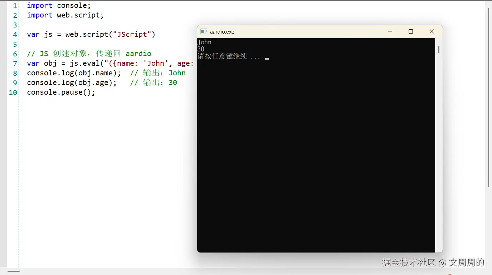Click the 'var obj = js.eval' line
Image resolution: width=492 pixels, height=275 pixels.
coord(111,64)
